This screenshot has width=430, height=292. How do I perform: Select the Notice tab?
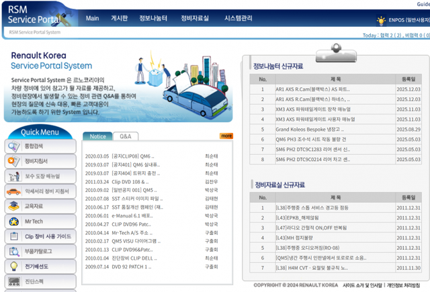pyautogui.click(x=97, y=136)
